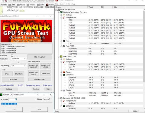Expand the Gigabyte Voltages node
Image resolution: width=145 pixels, height=113 pixels.
pos(61,15)
